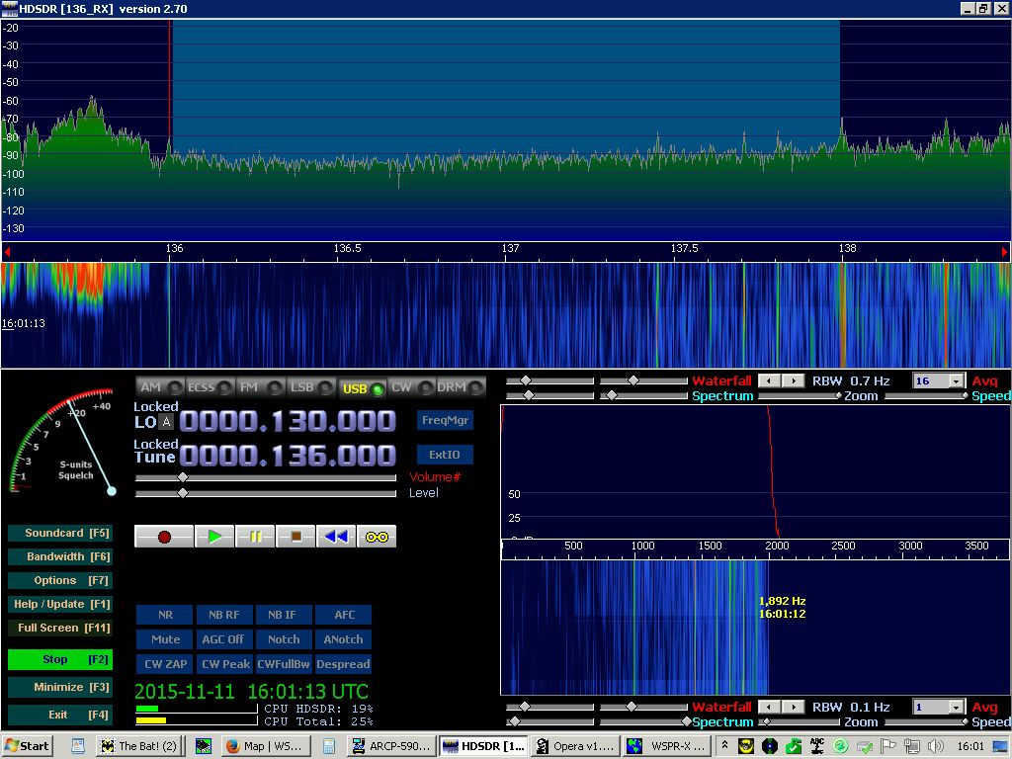Increase lower display RBW with right arrow (0.1 Hz)
The height and width of the screenshot is (759, 1012).
click(794, 707)
